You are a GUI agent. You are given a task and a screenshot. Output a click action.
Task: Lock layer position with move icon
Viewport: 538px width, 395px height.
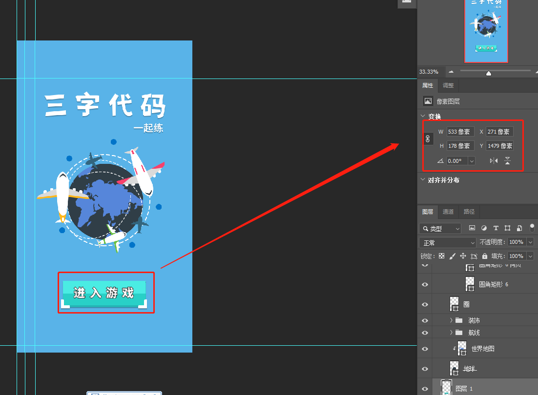(463, 256)
